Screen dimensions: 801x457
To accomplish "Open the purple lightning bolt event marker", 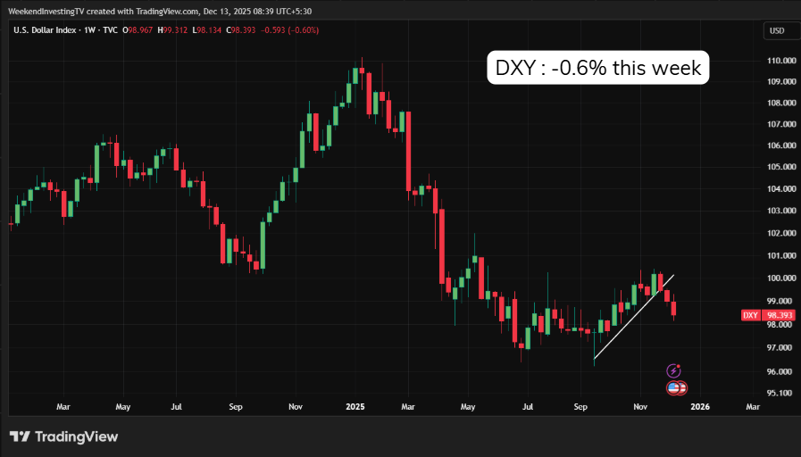I will coord(674,370).
